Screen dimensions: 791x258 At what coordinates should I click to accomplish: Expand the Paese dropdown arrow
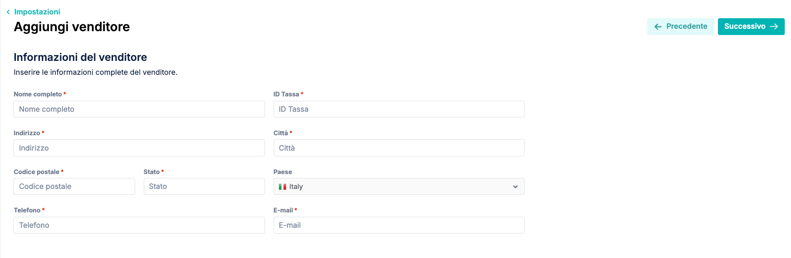tap(515, 187)
